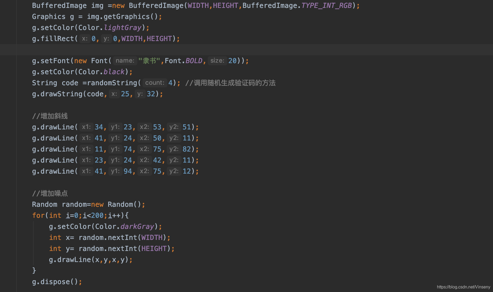Click random.nextInt(HEIGHT) call

tap(125, 249)
